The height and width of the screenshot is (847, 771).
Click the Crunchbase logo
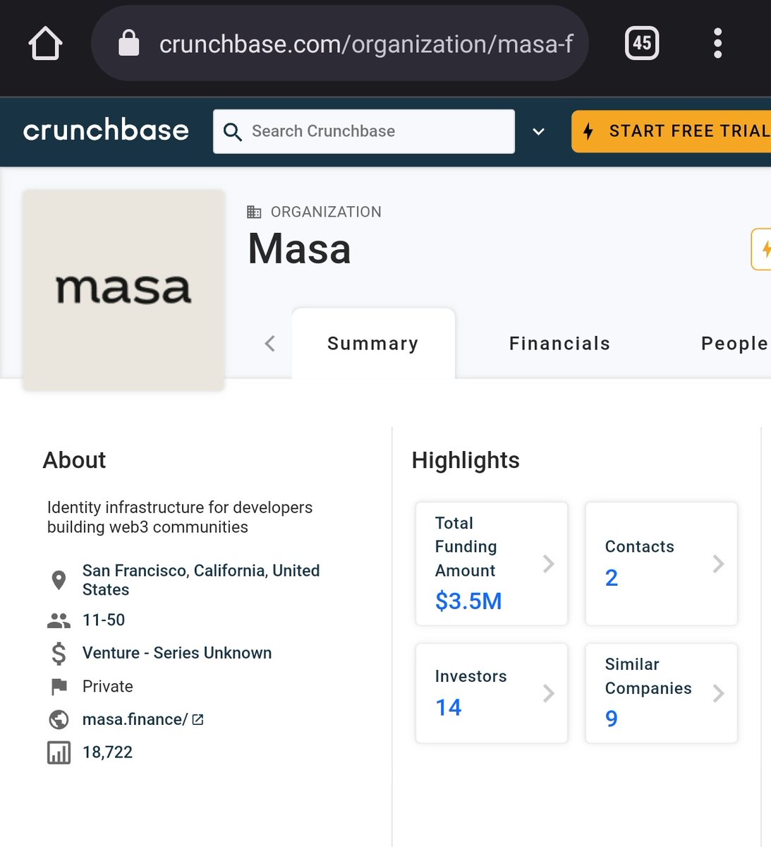click(106, 131)
